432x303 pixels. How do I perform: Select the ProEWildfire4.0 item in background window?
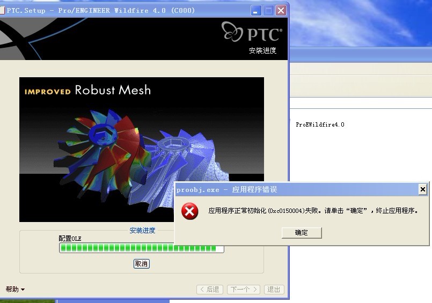tap(320, 124)
